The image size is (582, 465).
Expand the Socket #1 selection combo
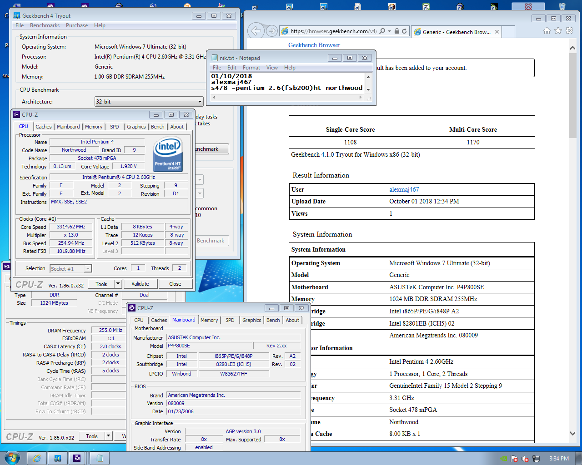pyautogui.click(x=88, y=269)
